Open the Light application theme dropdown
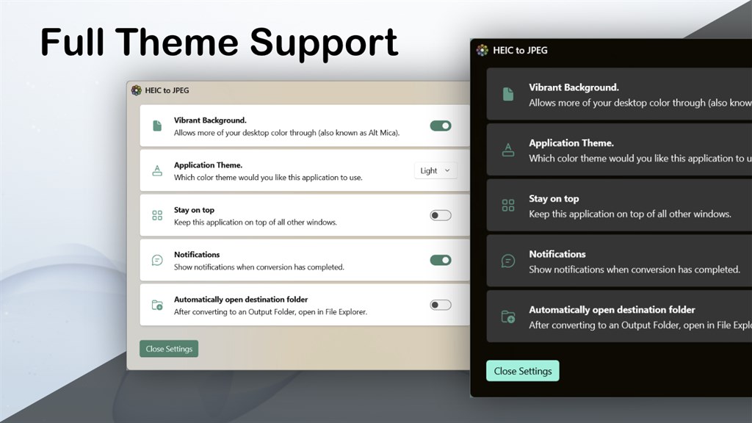Image resolution: width=752 pixels, height=423 pixels. [435, 170]
